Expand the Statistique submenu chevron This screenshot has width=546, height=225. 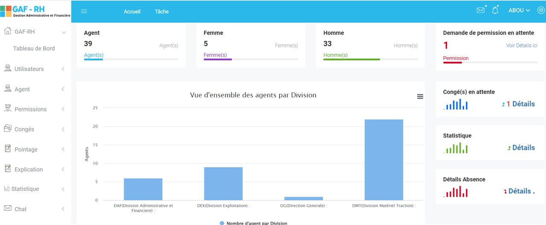63,189
